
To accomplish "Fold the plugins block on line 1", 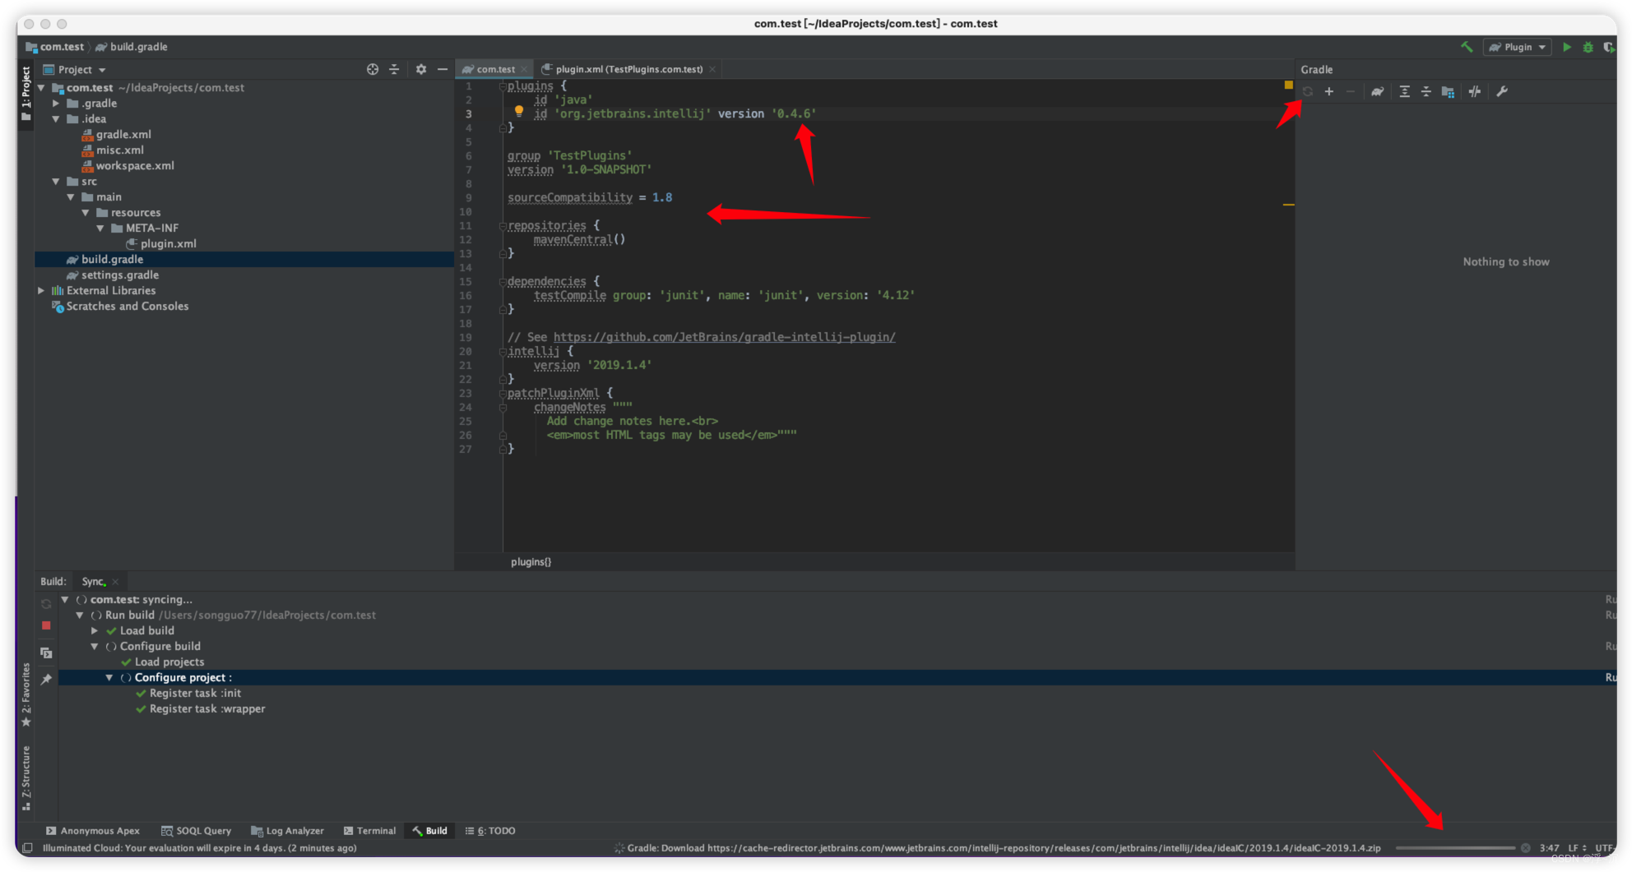I will point(502,85).
